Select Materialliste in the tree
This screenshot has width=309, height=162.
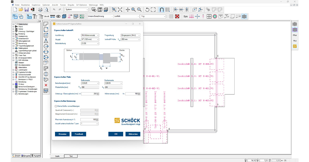23,67
